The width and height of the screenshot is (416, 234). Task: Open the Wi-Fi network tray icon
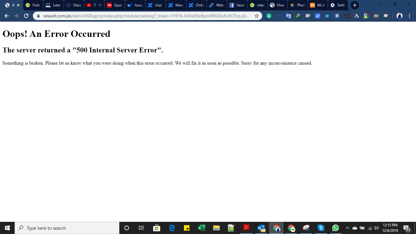370,228
